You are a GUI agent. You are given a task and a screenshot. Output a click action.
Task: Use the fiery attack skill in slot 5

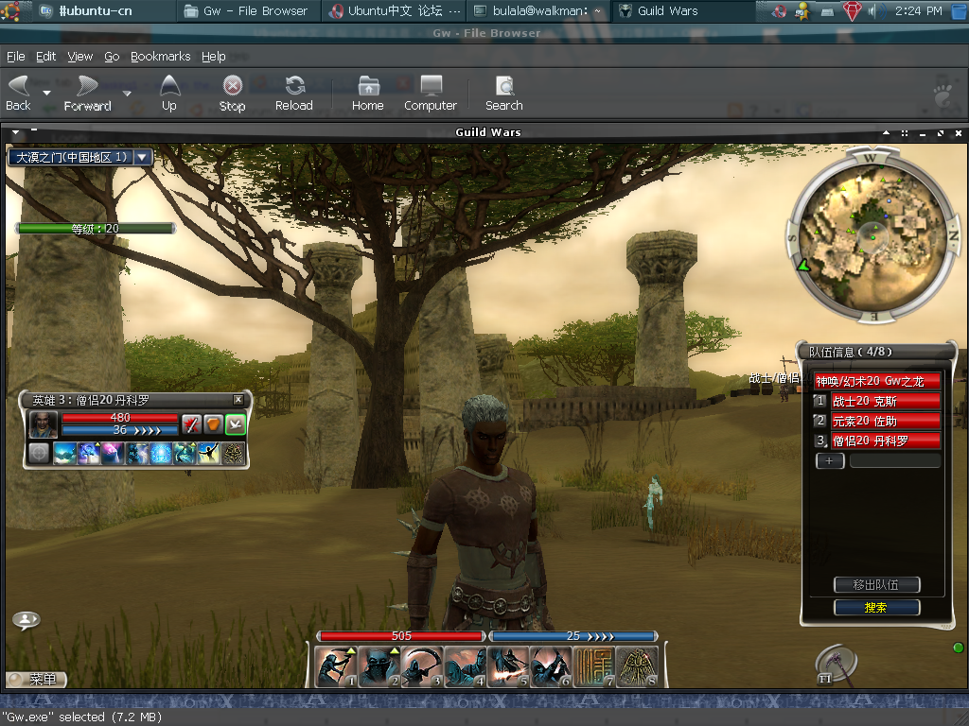click(508, 666)
